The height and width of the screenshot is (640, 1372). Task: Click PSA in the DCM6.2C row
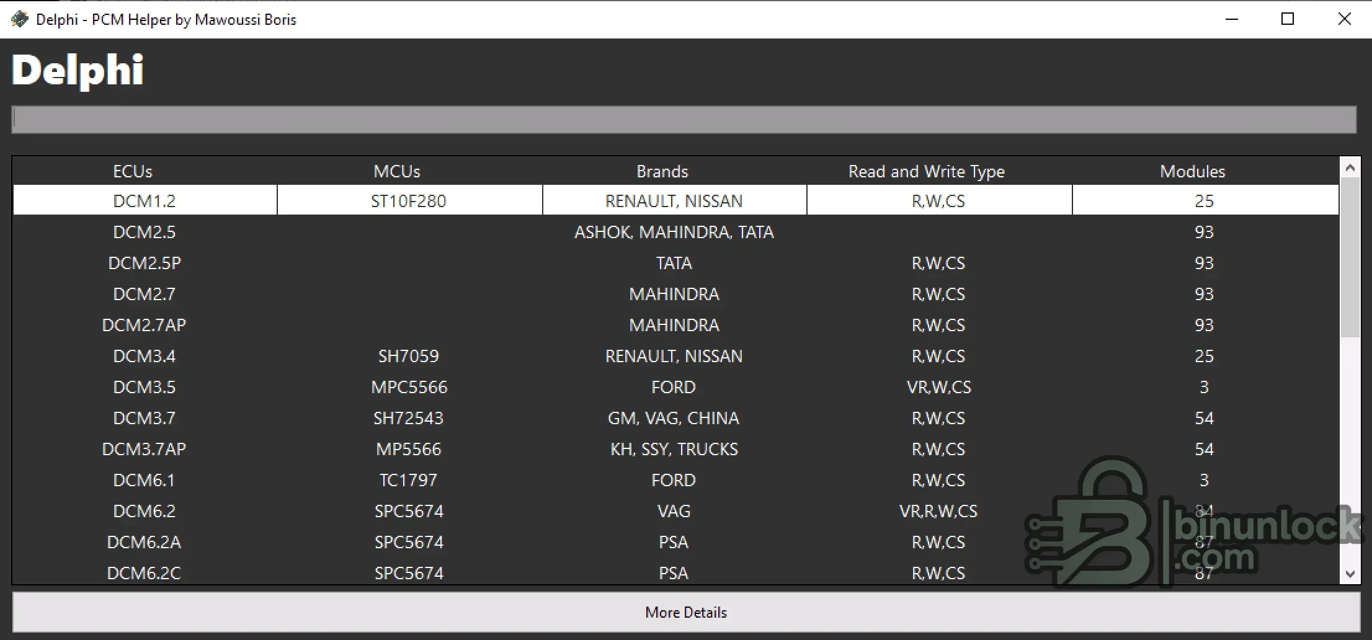click(x=674, y=573)
